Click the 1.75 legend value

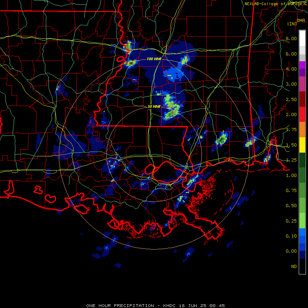[x=291, y=130]
